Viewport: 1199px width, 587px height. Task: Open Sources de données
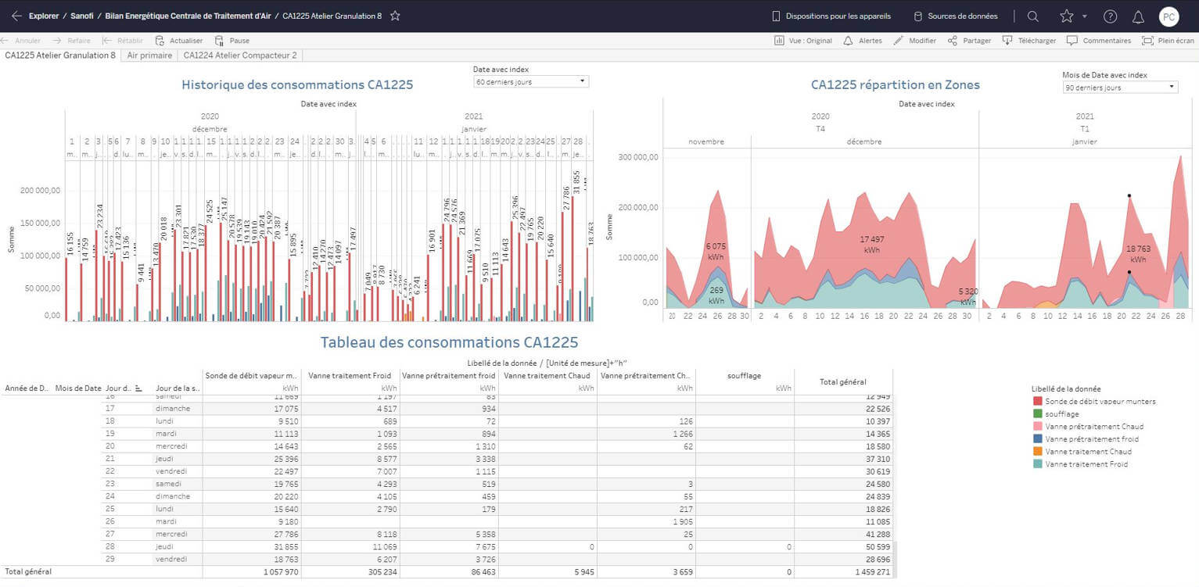(x=956, y=16)
